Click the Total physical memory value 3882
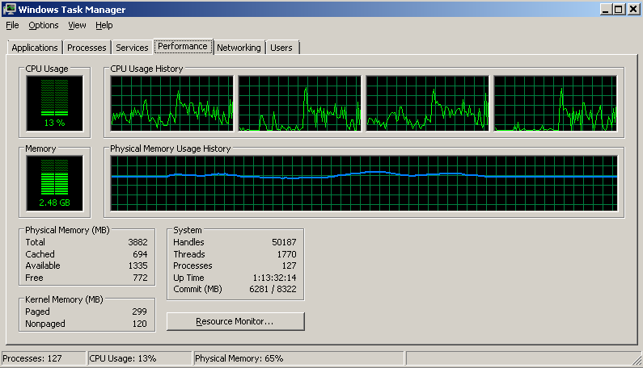 pyautogui.click(x=137, y=242)
